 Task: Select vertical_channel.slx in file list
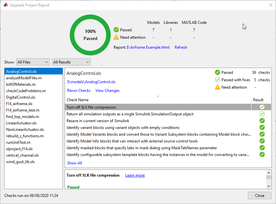coord(34,155)
